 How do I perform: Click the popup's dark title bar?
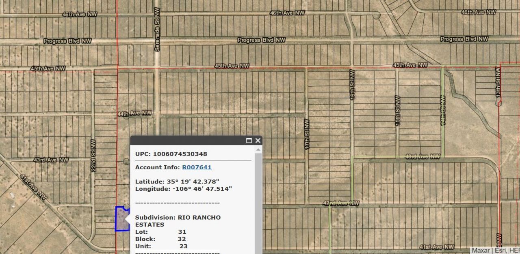[187, 141]
